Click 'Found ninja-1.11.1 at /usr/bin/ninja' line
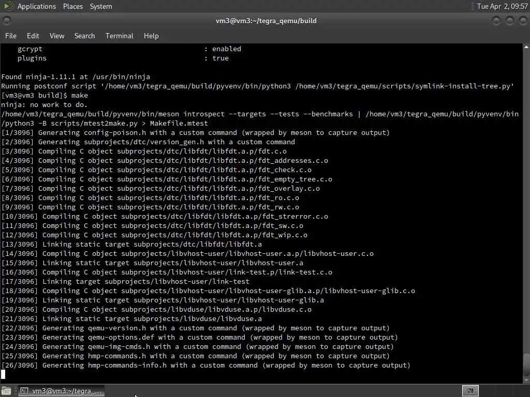 [76, 77]
